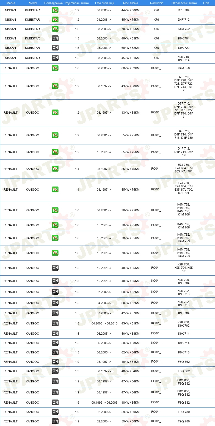Click the diesel ON icon in the 47kW / 64KM FC0/1_ row

click(55, 381)
